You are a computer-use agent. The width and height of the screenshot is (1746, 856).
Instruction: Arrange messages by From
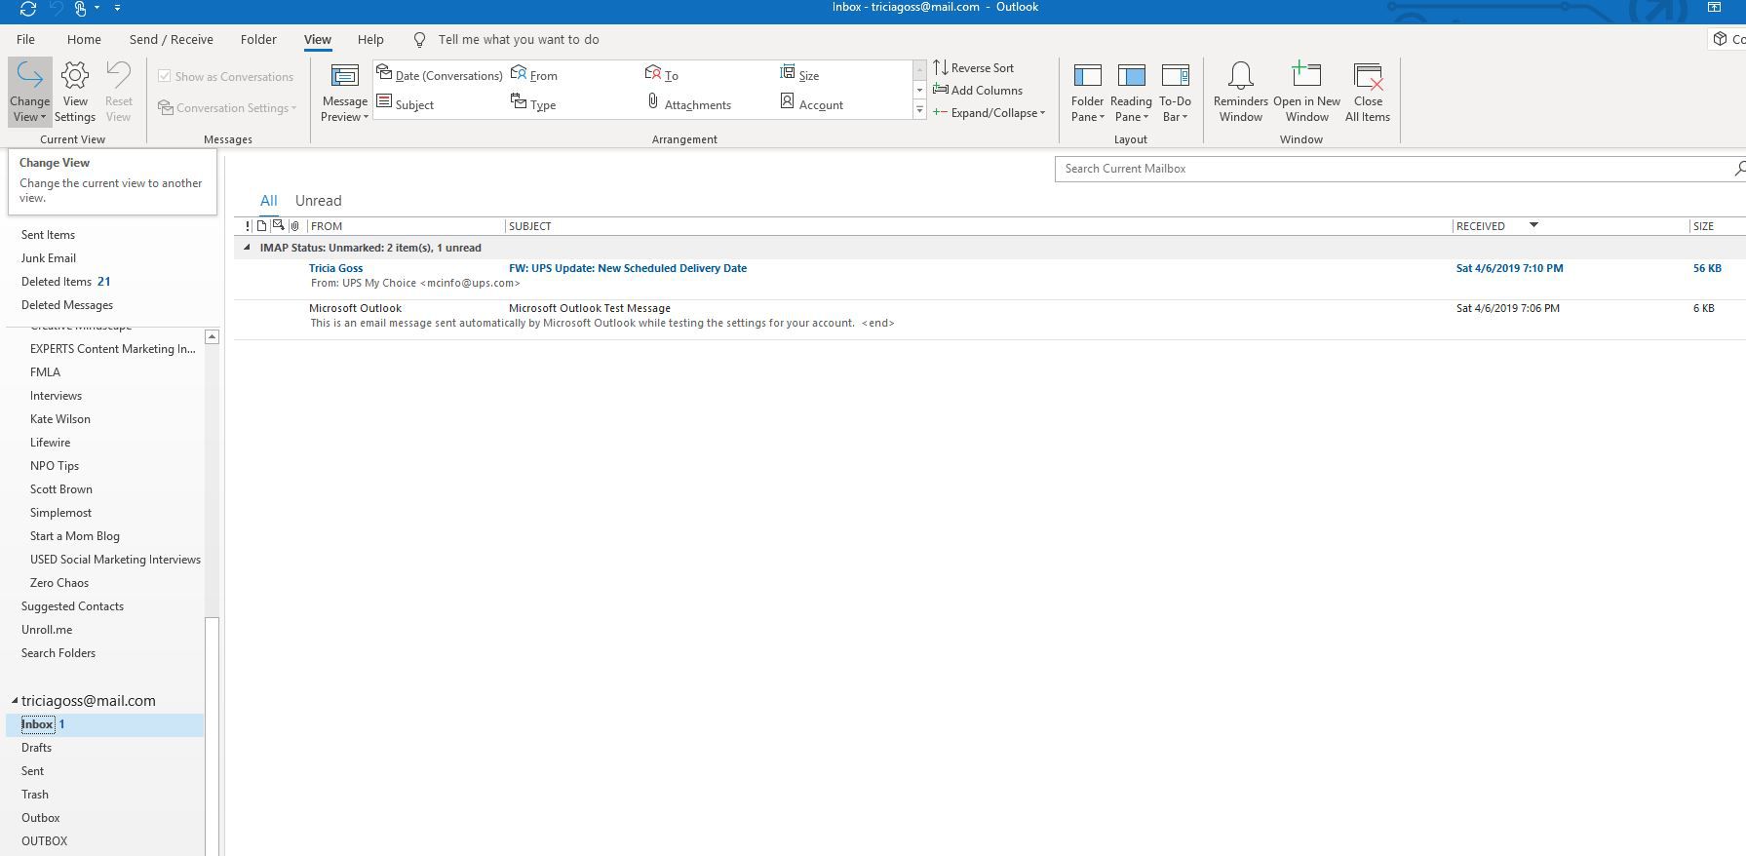coord(534,75)
